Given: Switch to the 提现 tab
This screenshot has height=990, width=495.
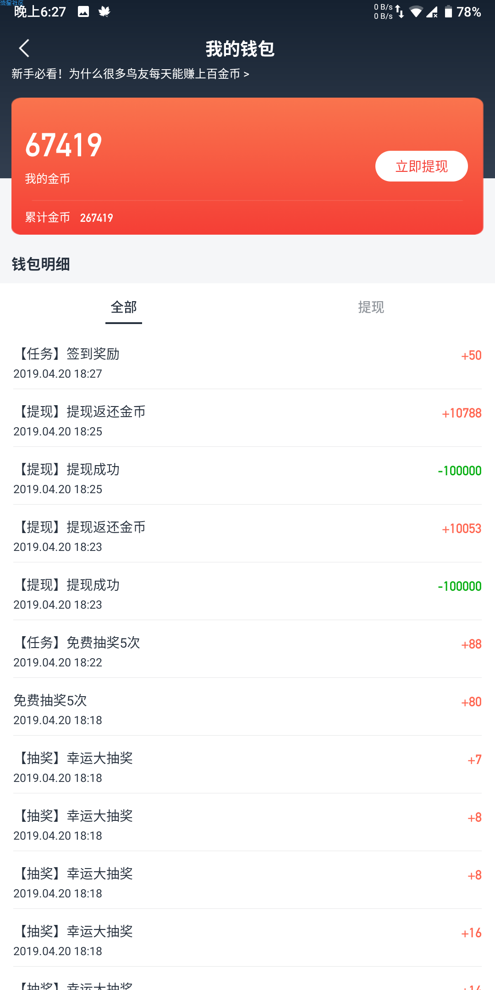Looking at the screenshot, I should (371, 307).
